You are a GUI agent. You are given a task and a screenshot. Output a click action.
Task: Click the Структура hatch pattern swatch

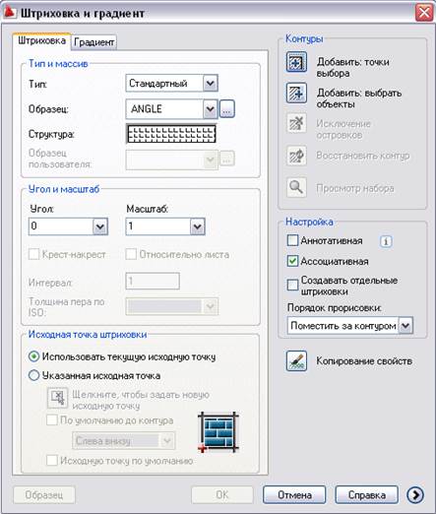171,134
